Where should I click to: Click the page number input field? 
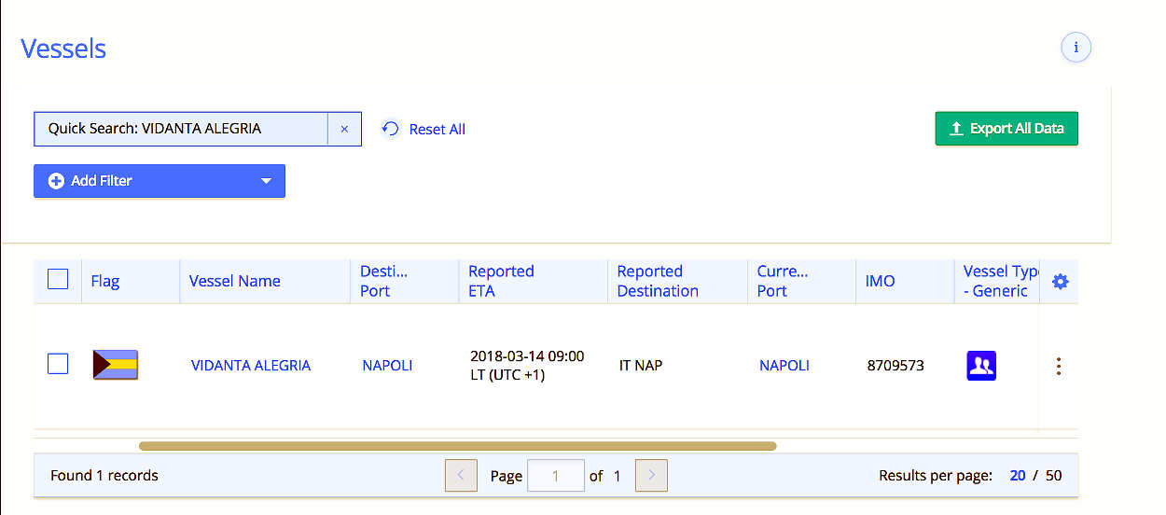click(556, 476)
